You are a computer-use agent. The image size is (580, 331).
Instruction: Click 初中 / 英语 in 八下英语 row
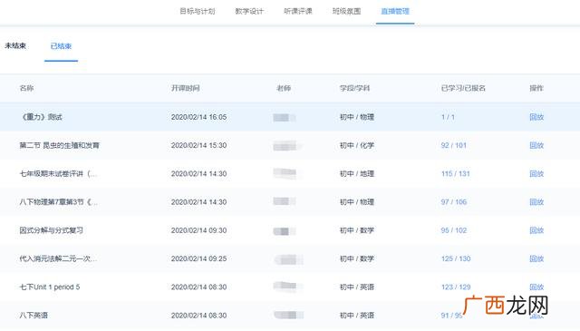(357, 315)
